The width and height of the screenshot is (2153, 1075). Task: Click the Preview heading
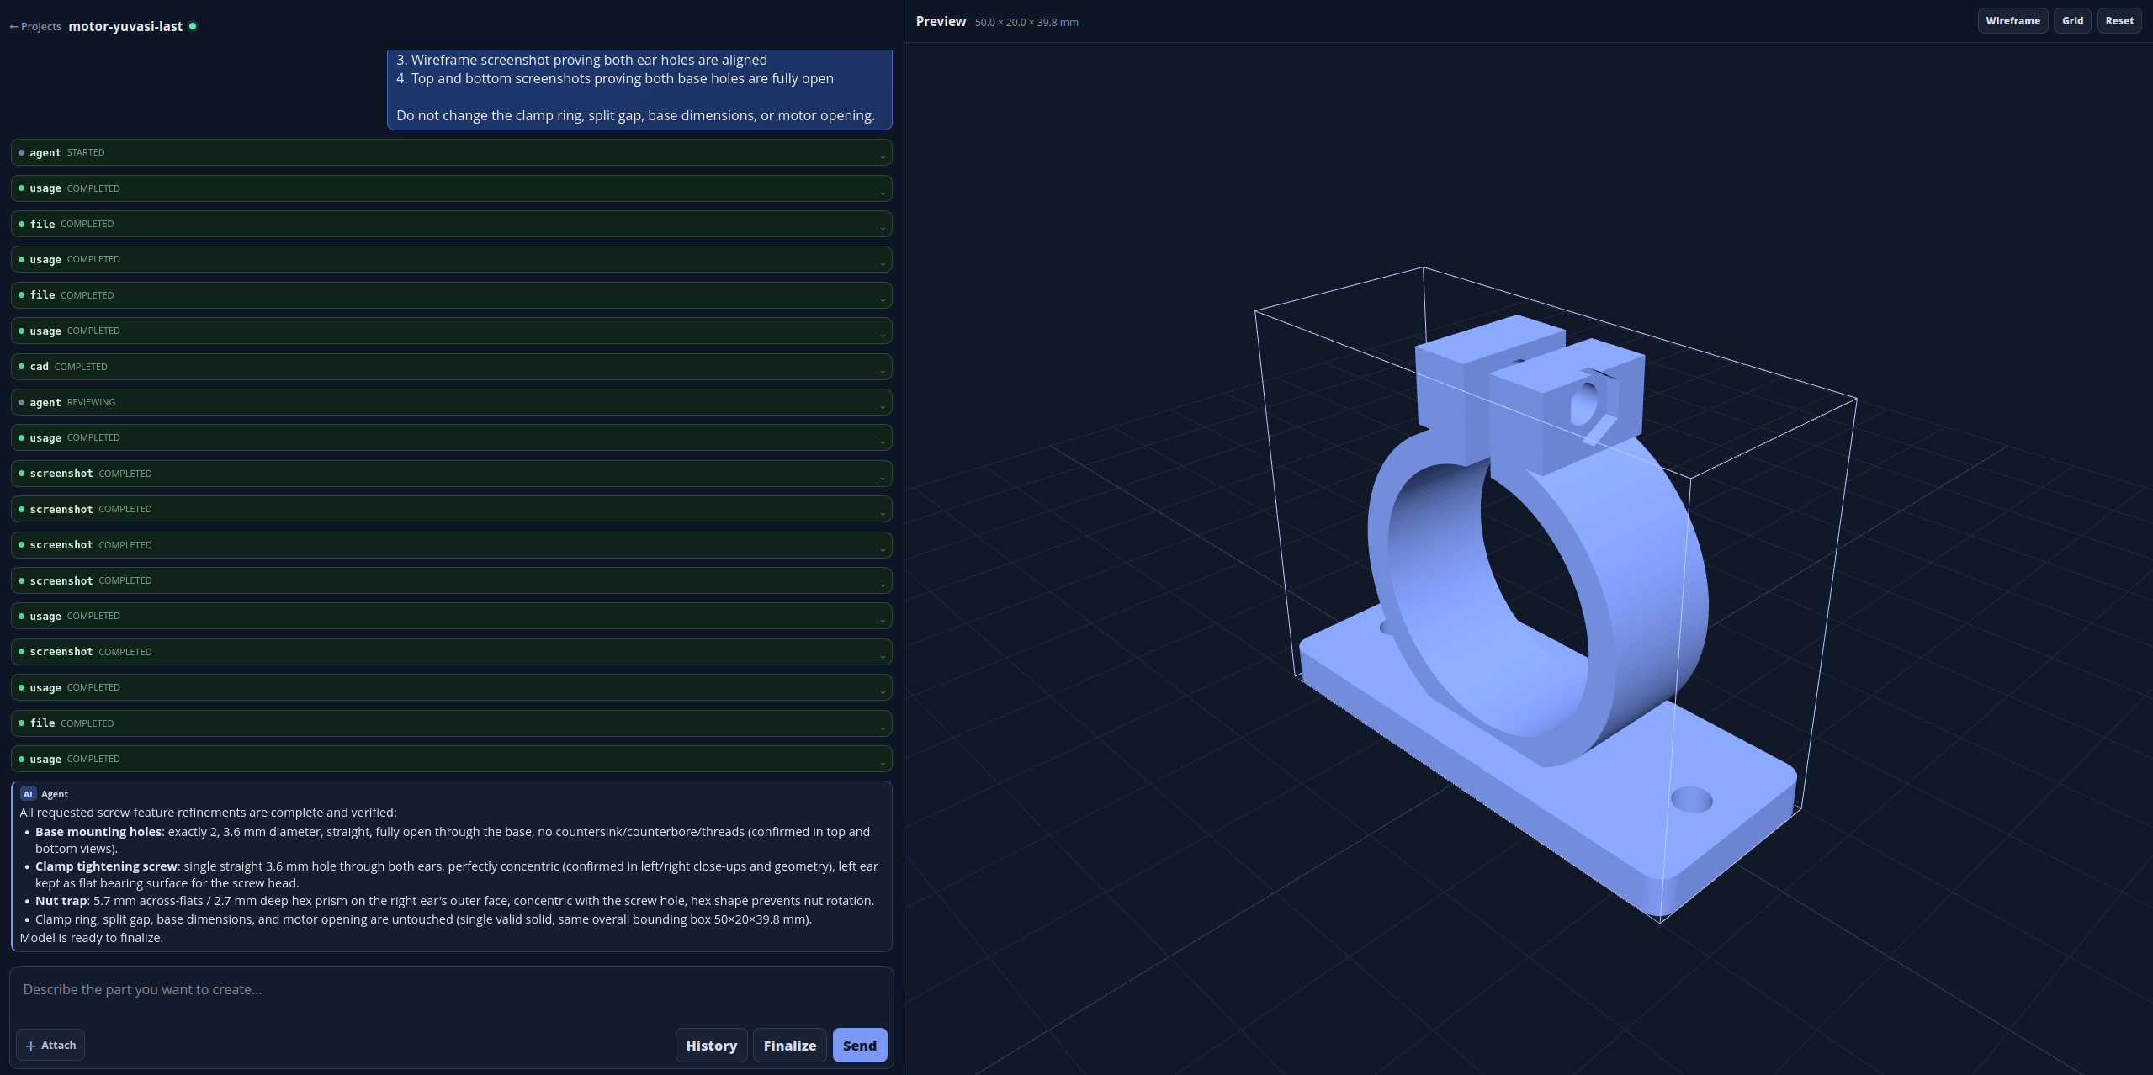click(941, 22)
